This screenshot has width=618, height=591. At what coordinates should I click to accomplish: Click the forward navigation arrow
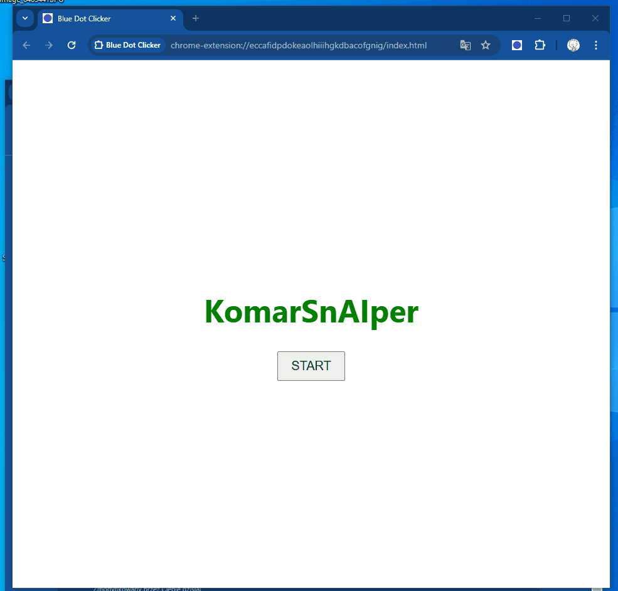49,45
